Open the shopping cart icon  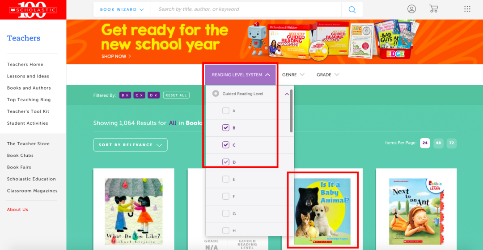[x=434, y=9]
